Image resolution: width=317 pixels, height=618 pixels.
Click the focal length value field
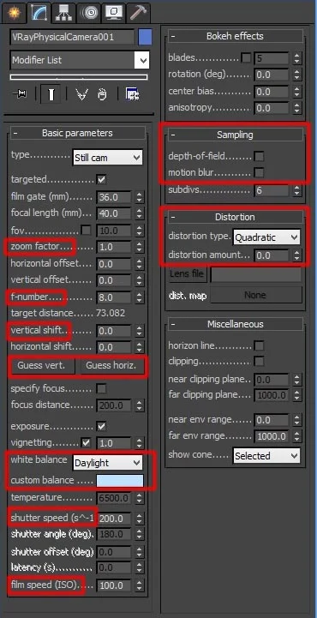click(114, 213)
